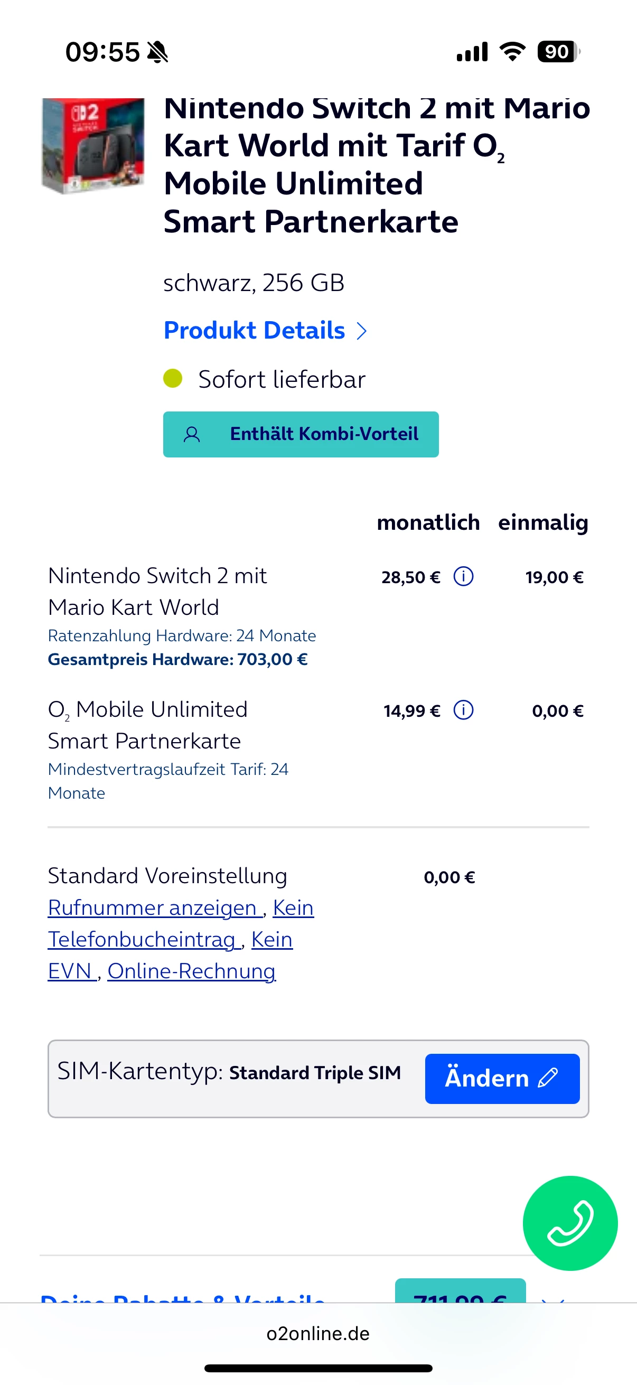
Task: Tap the o2online.de address bar
Action: point(318,1333)
